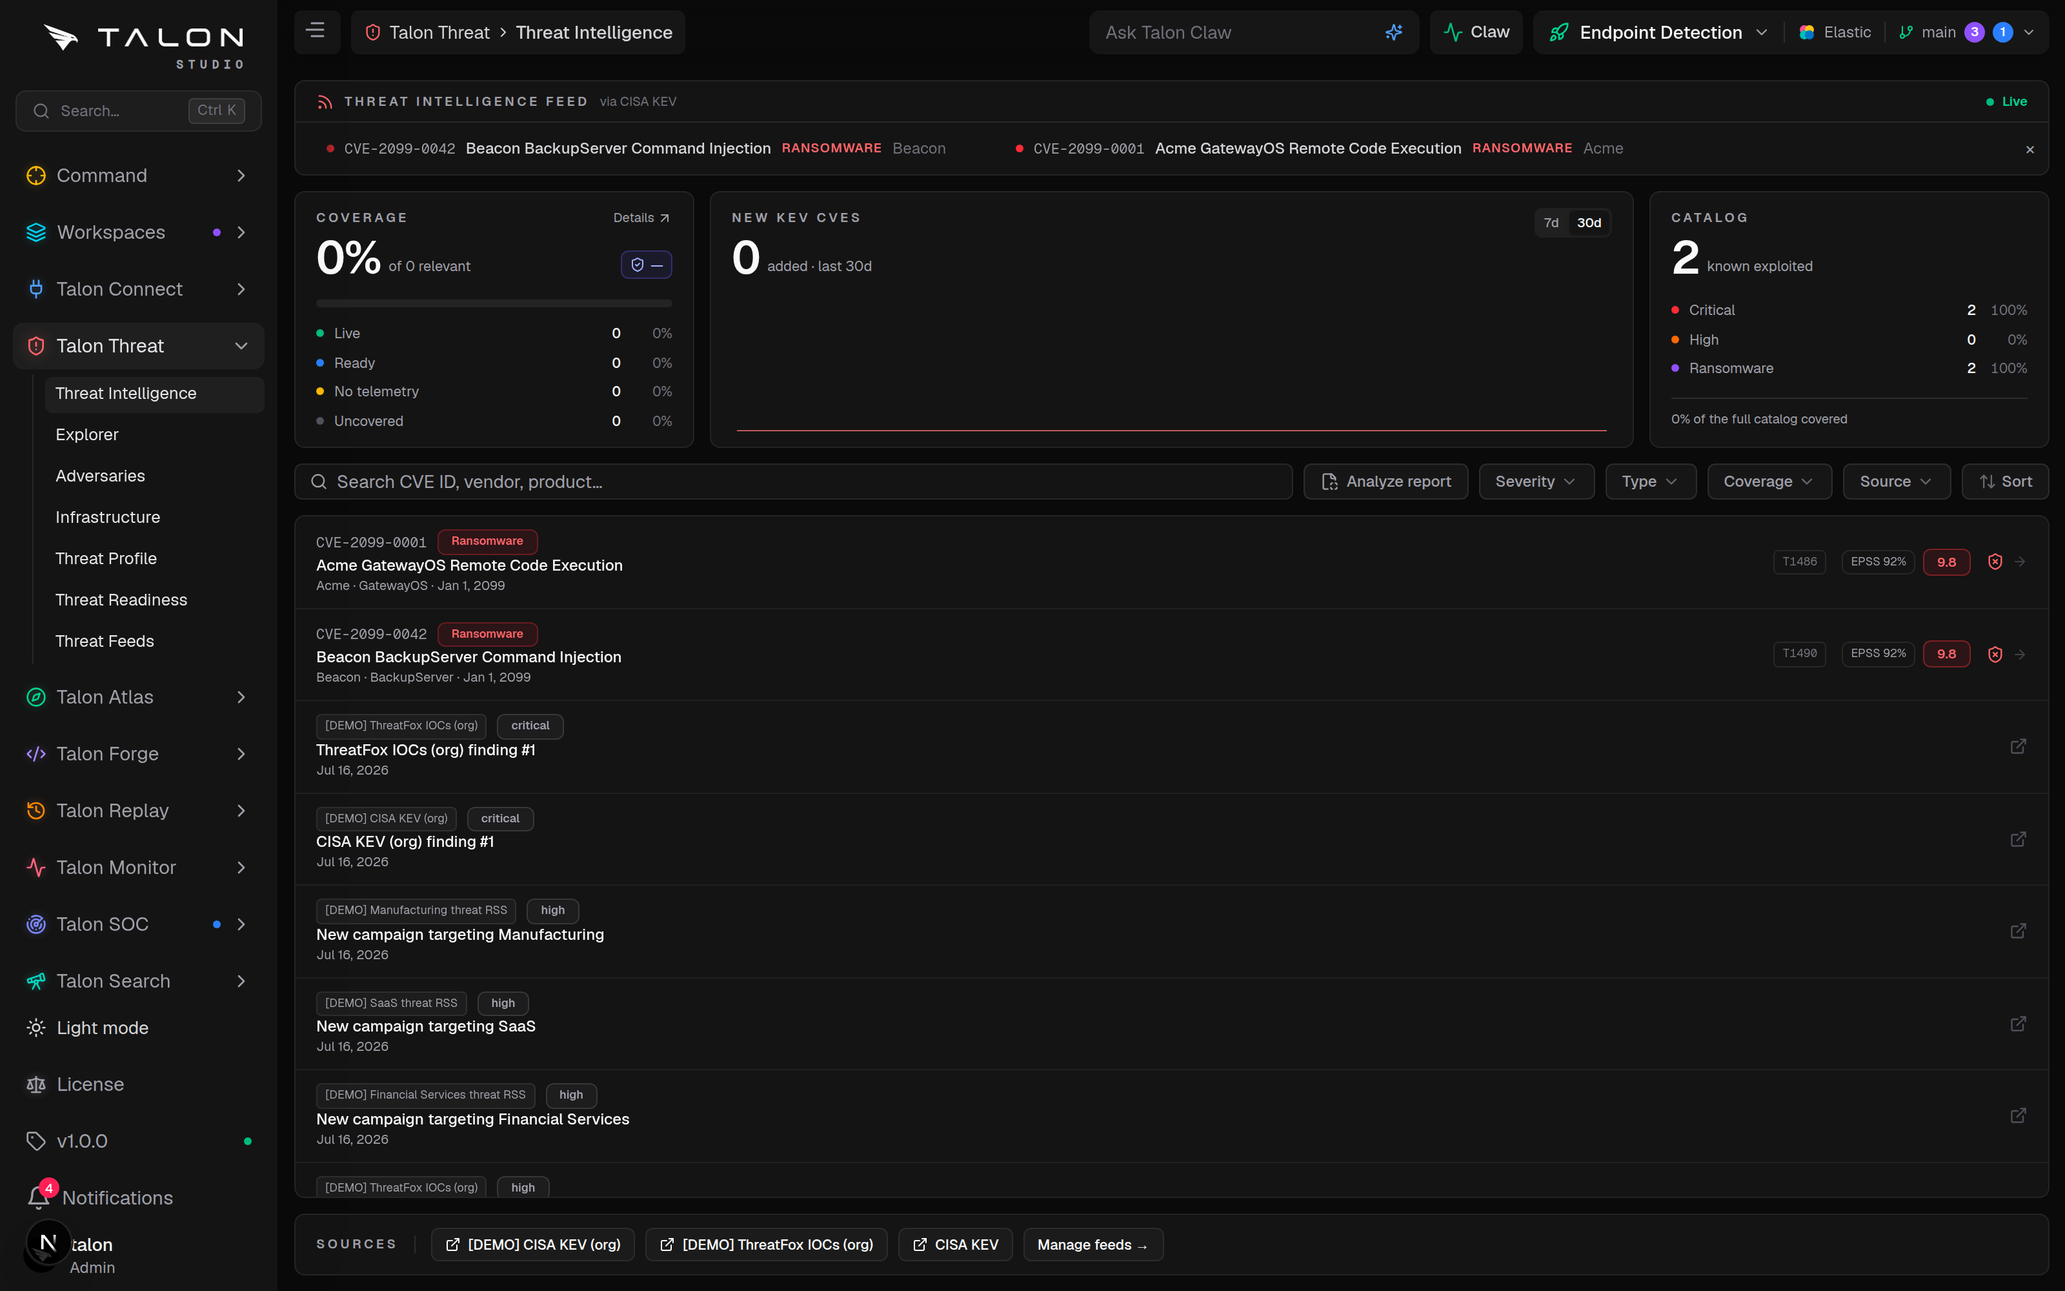The image size is (2065, 1291).
Task: Open the [DEMO] CISA KEV (org) source
Action: click(532, 1245)
